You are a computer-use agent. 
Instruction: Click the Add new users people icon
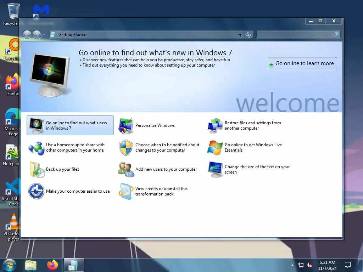[x=126, y=170]
